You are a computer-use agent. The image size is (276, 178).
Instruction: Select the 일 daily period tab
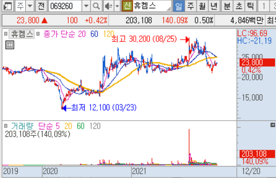pyautogui.click(x=179, y=6)
